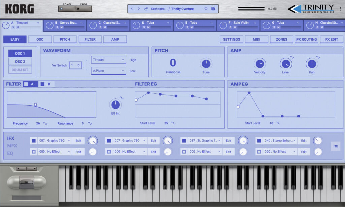Open the A.Piano Low waveform dropdown
Viewport: 345px width, 207px height.
pyautogui.click(x=108, y=71)
